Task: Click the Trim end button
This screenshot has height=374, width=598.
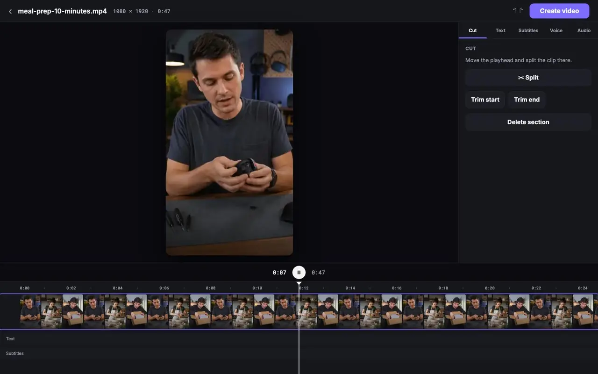Action: pos(527,100)
